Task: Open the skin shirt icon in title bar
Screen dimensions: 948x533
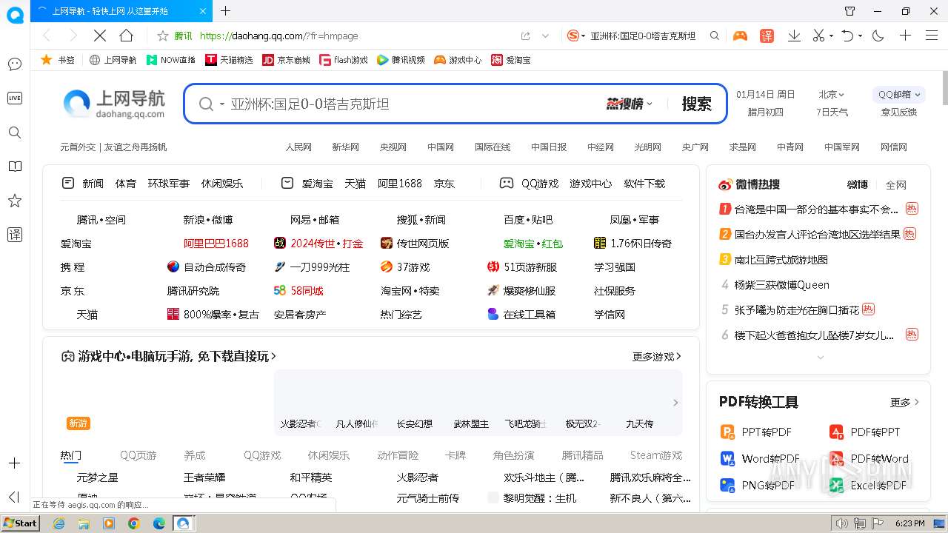Action: click(x=850, y=11)
